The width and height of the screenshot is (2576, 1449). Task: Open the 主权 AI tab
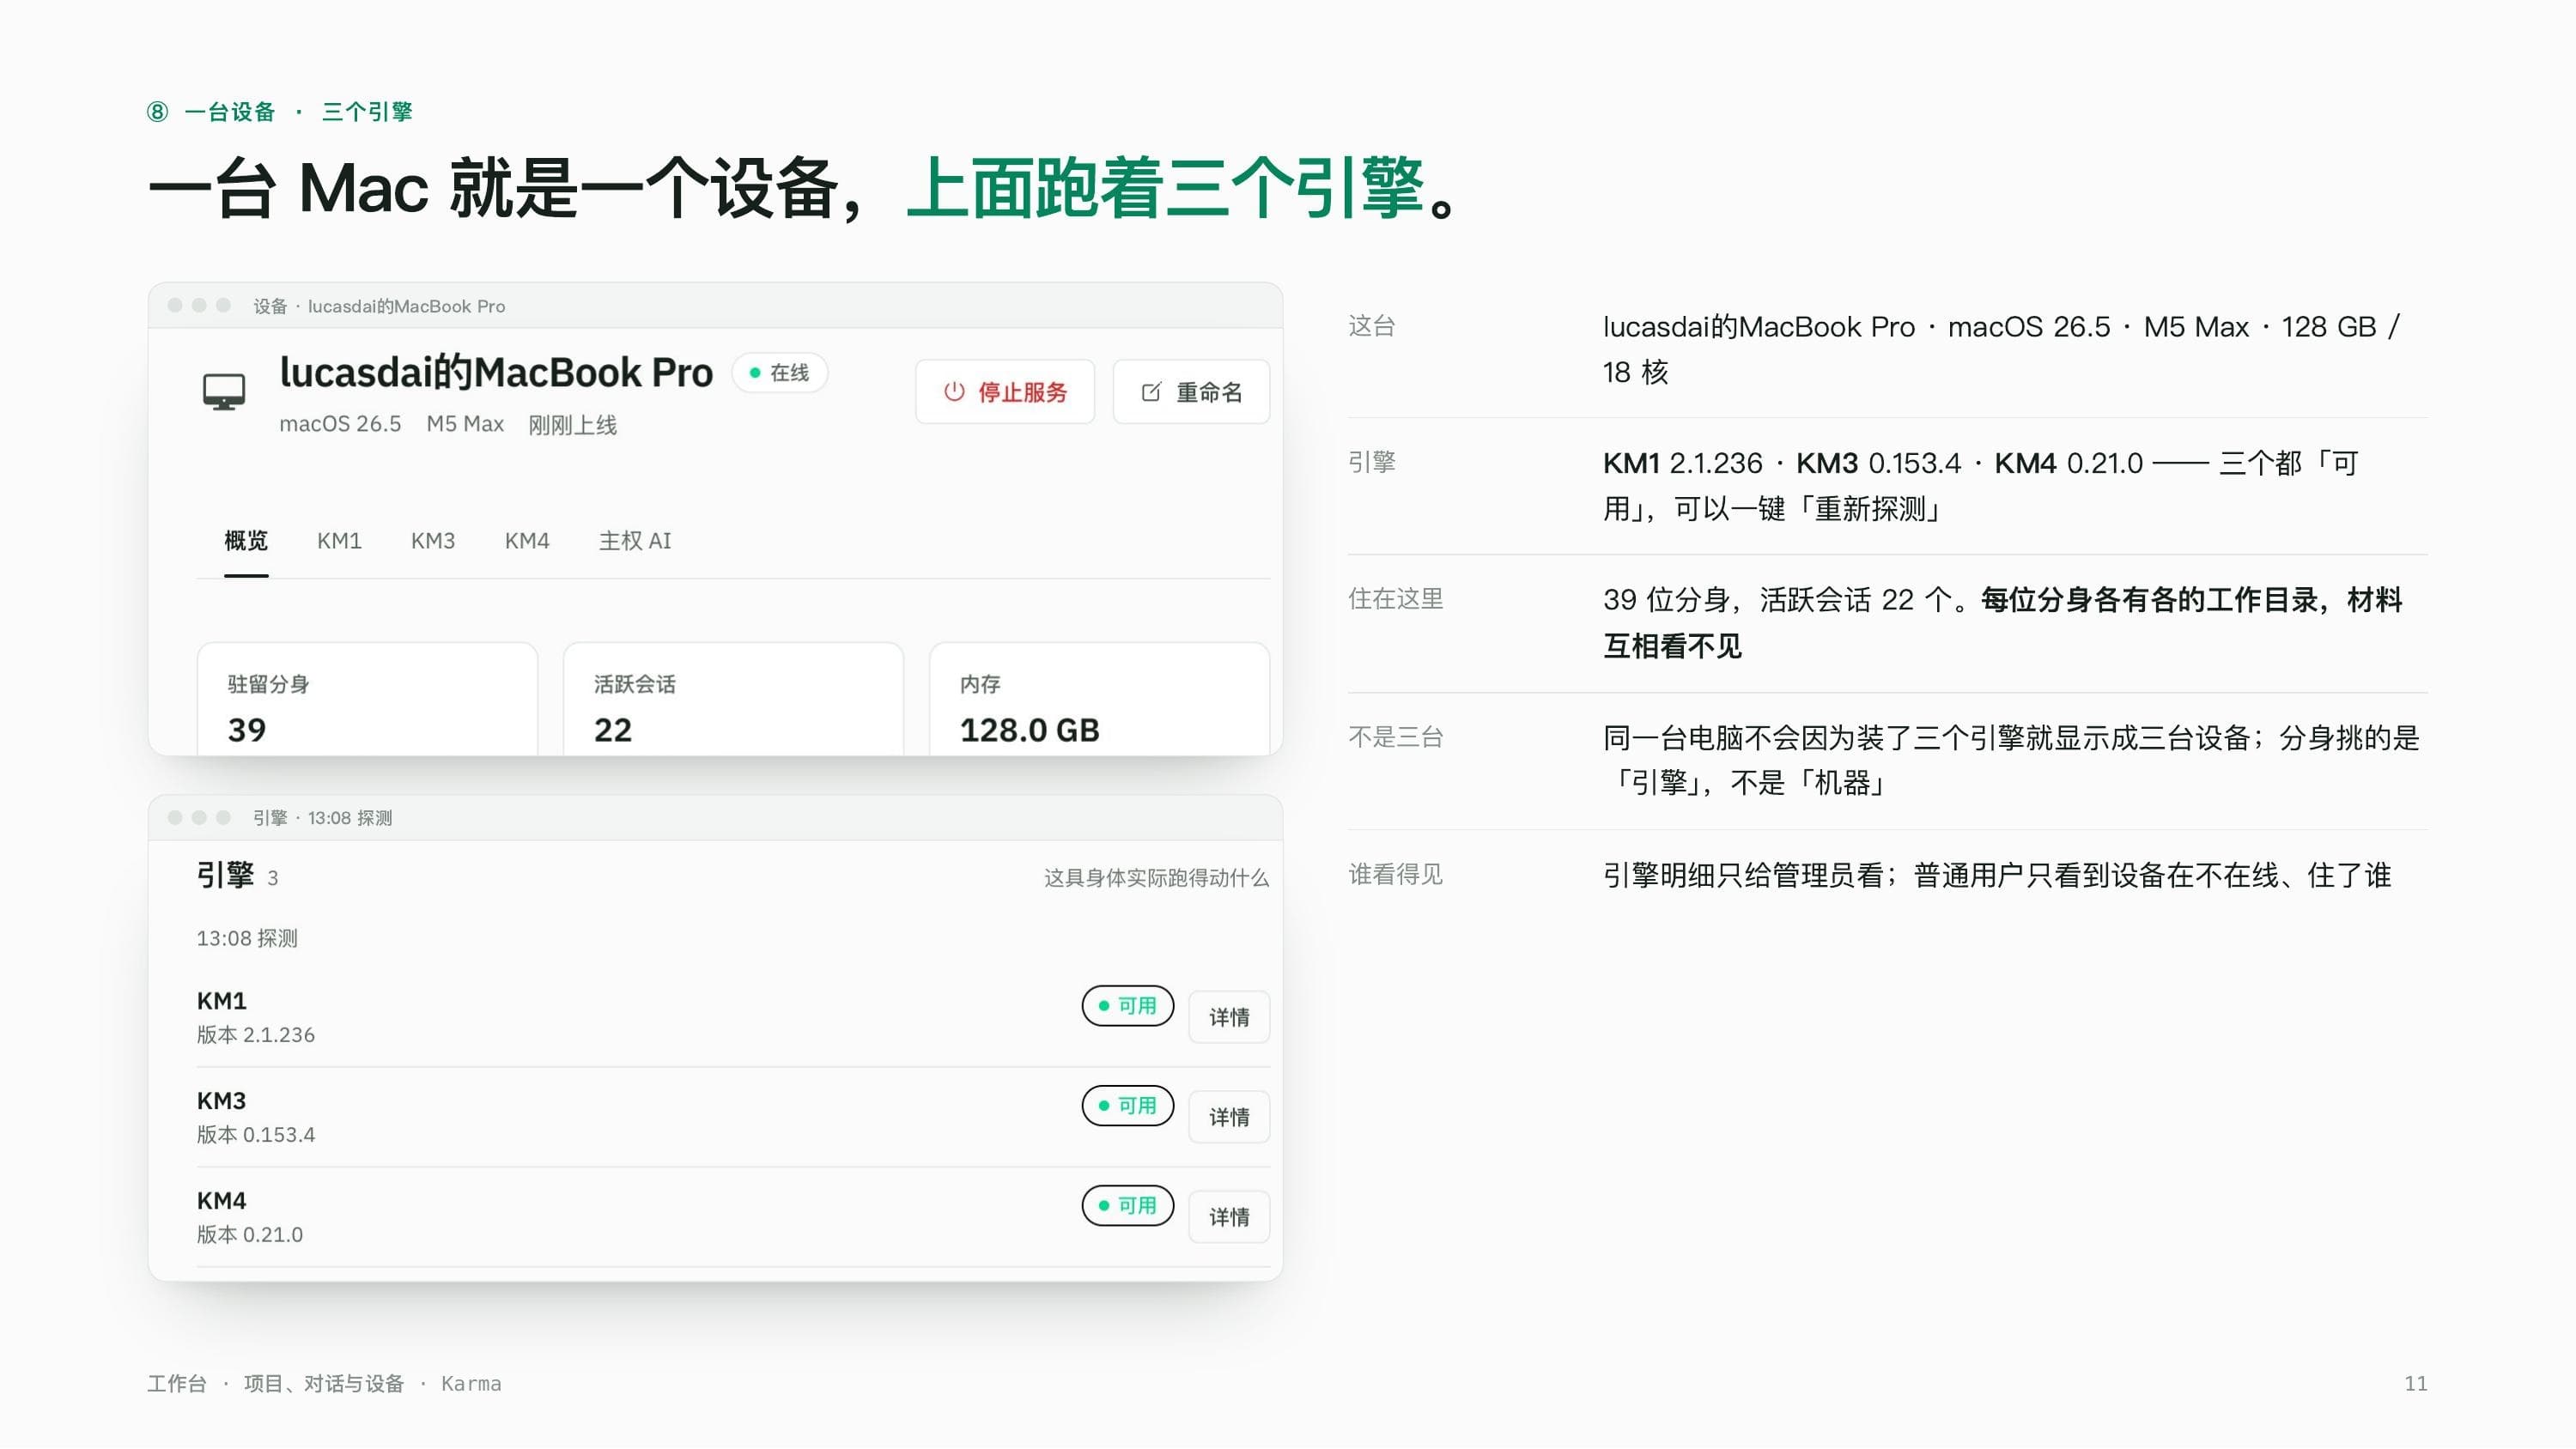[635, 541]
